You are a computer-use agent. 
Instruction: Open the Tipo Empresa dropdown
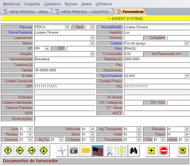(x=187, y=76)
